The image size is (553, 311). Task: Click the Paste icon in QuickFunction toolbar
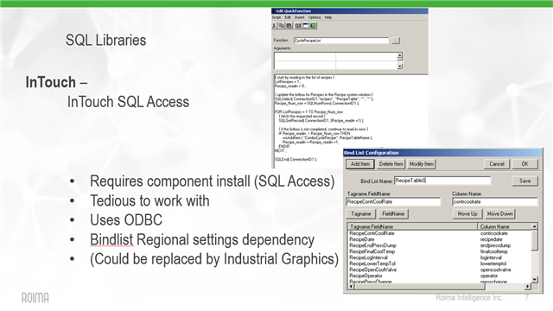click(x=289, y=26)
